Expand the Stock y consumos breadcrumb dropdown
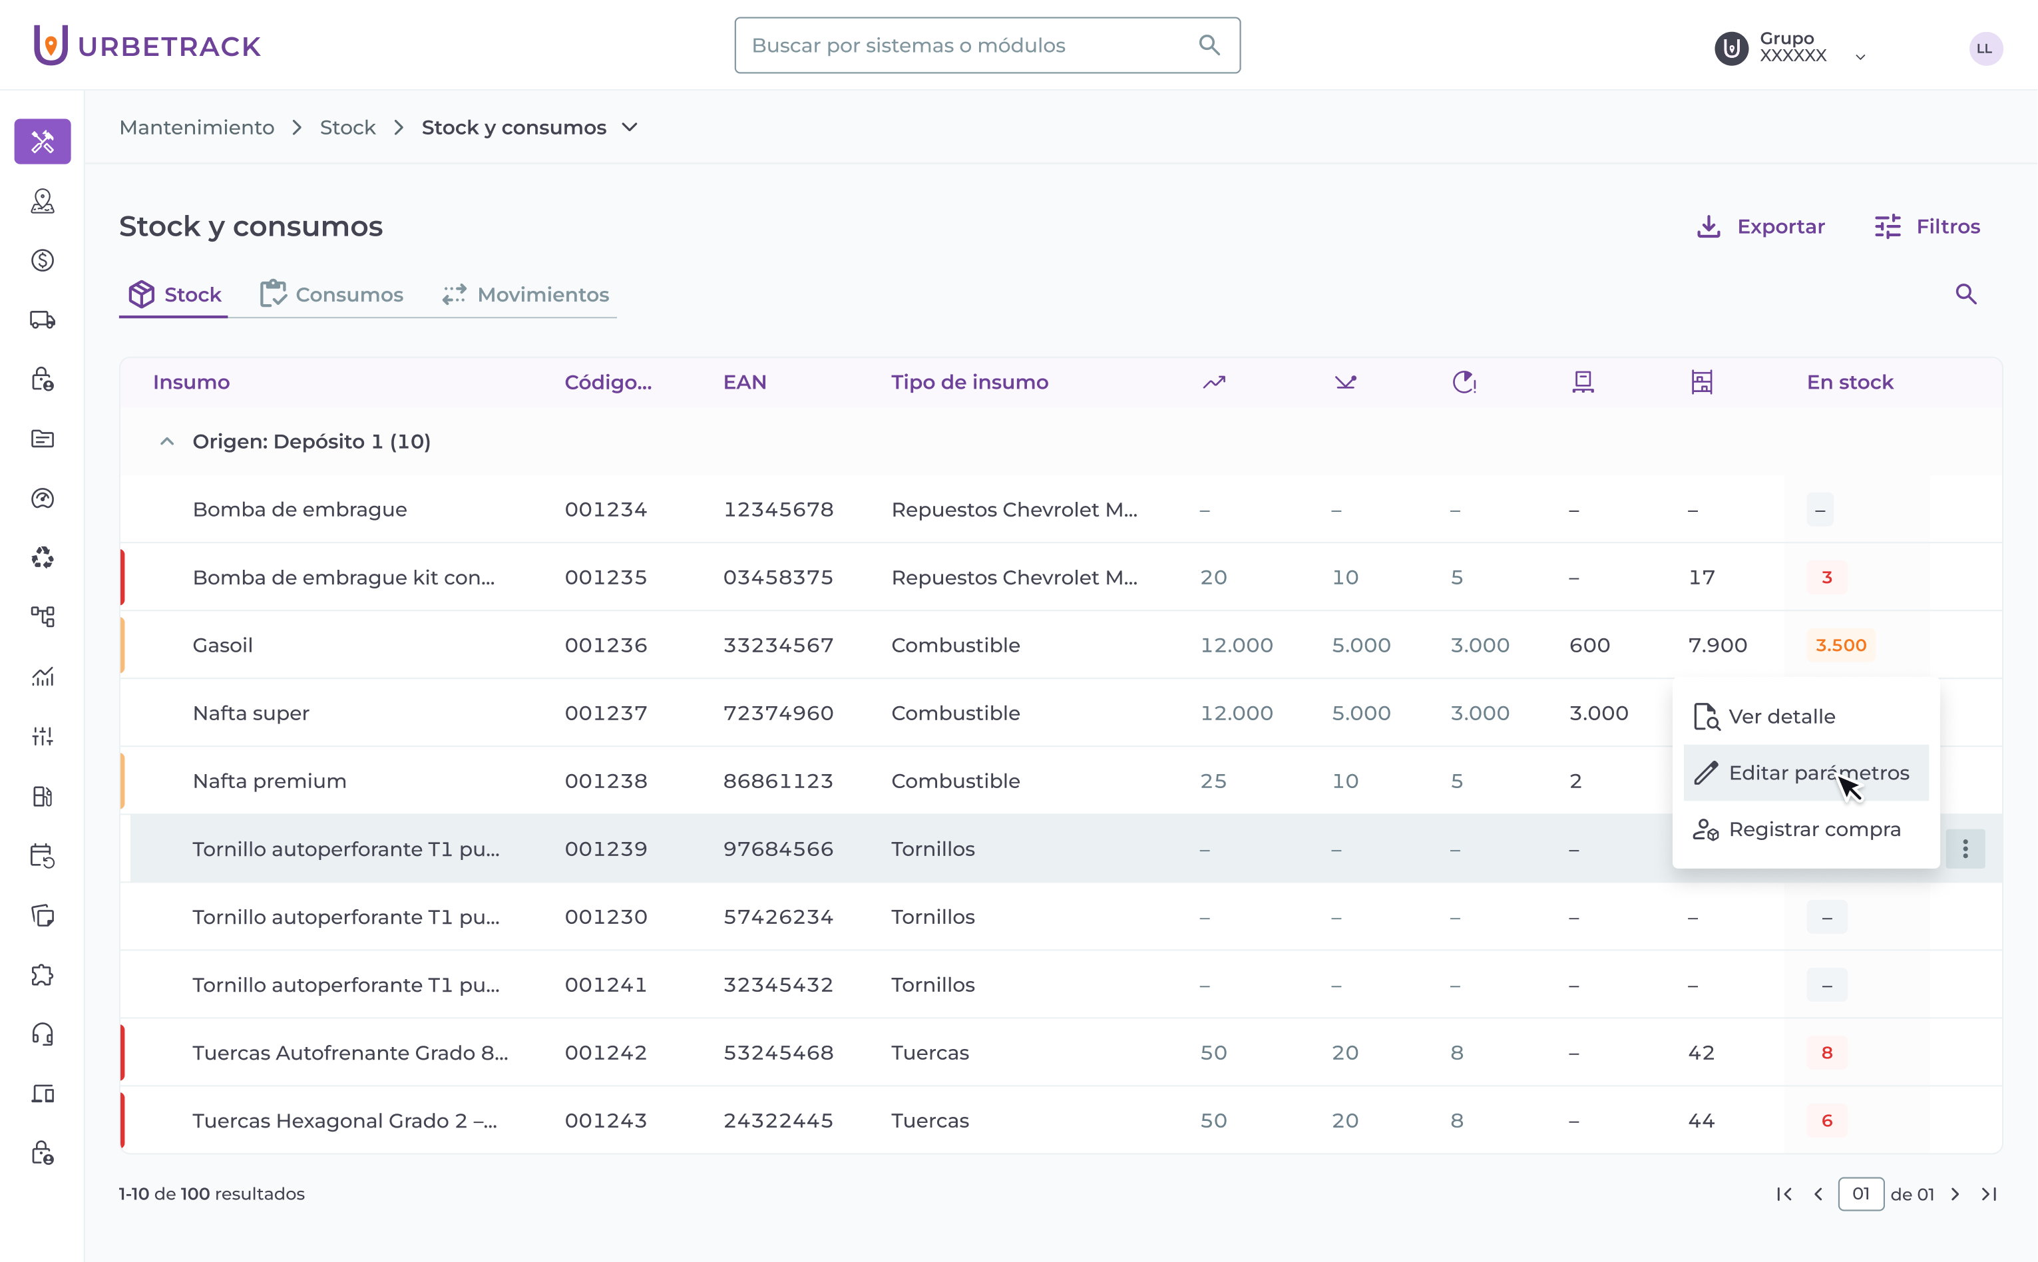The width and height of the screenshot is (2038, 1262). [x=630, y=128]
